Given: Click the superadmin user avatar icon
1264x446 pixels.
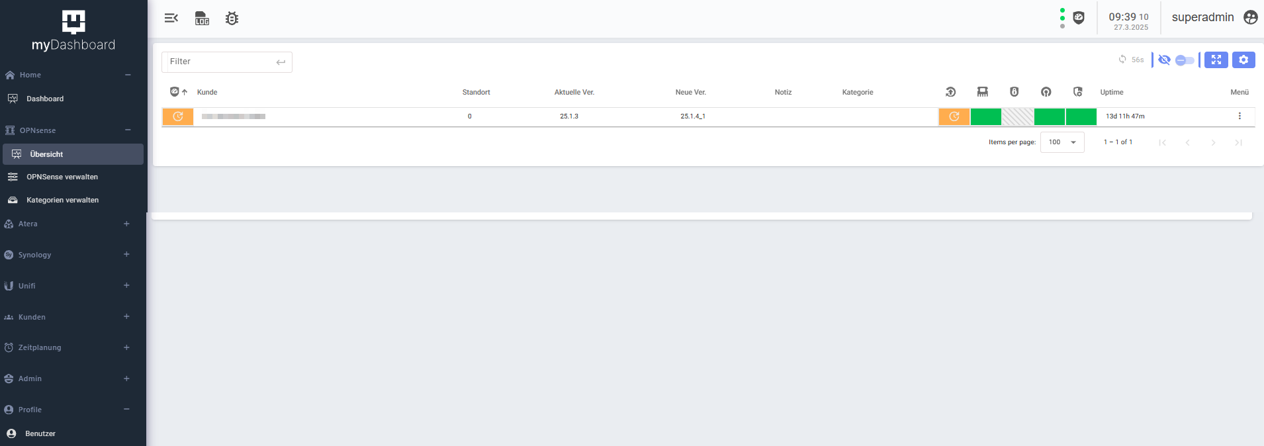Looking at the screenshot, I should 1250,17.
